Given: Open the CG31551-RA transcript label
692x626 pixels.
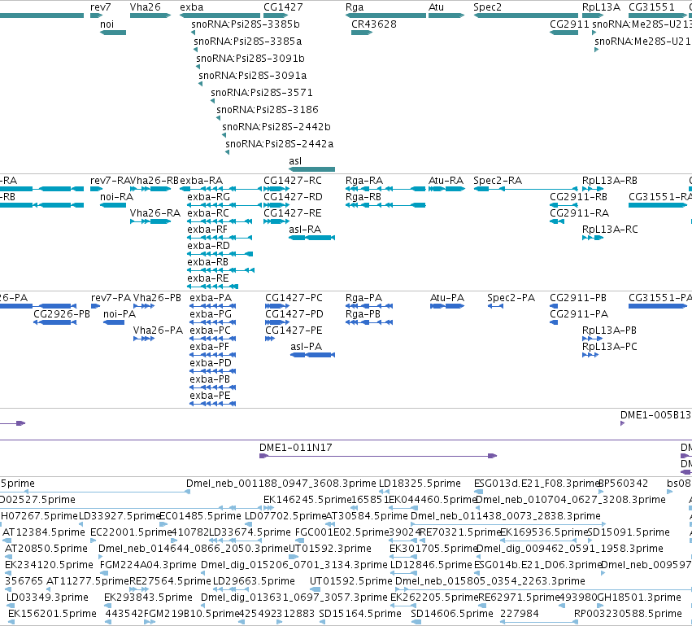Looking at the screenshot, I should pyautogui.click(x=660, y=196).
